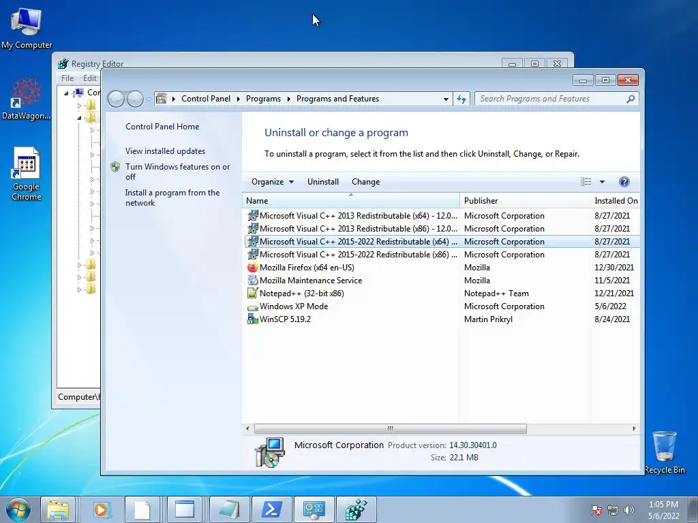Click the blank document taskbar icon
The height and width of the screenshot is (523, 698).
[x=142, y=509]
